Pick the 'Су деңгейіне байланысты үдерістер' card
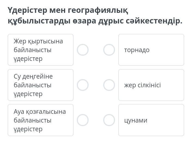194x152 pixels. point(41,85)
